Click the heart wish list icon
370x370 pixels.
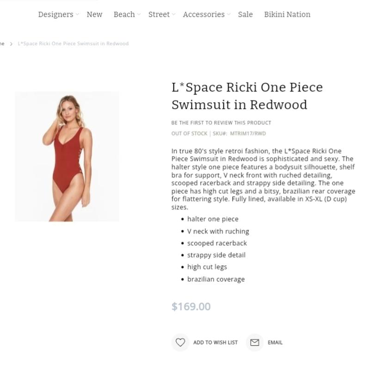[x=180, y=342]
